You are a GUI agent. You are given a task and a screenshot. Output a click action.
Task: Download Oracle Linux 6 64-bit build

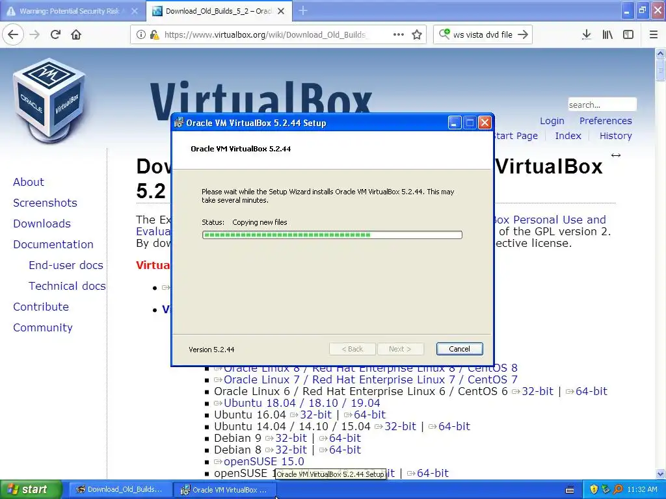point(591,391)
